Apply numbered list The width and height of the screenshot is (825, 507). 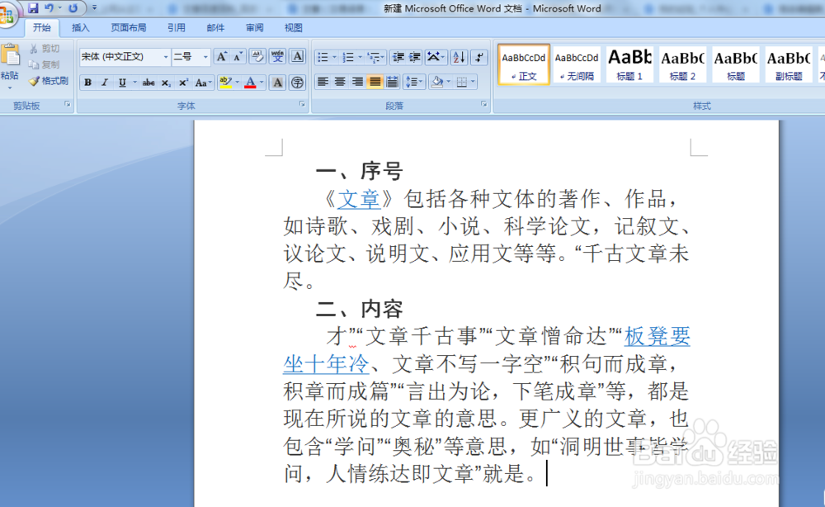click(348, 57)
